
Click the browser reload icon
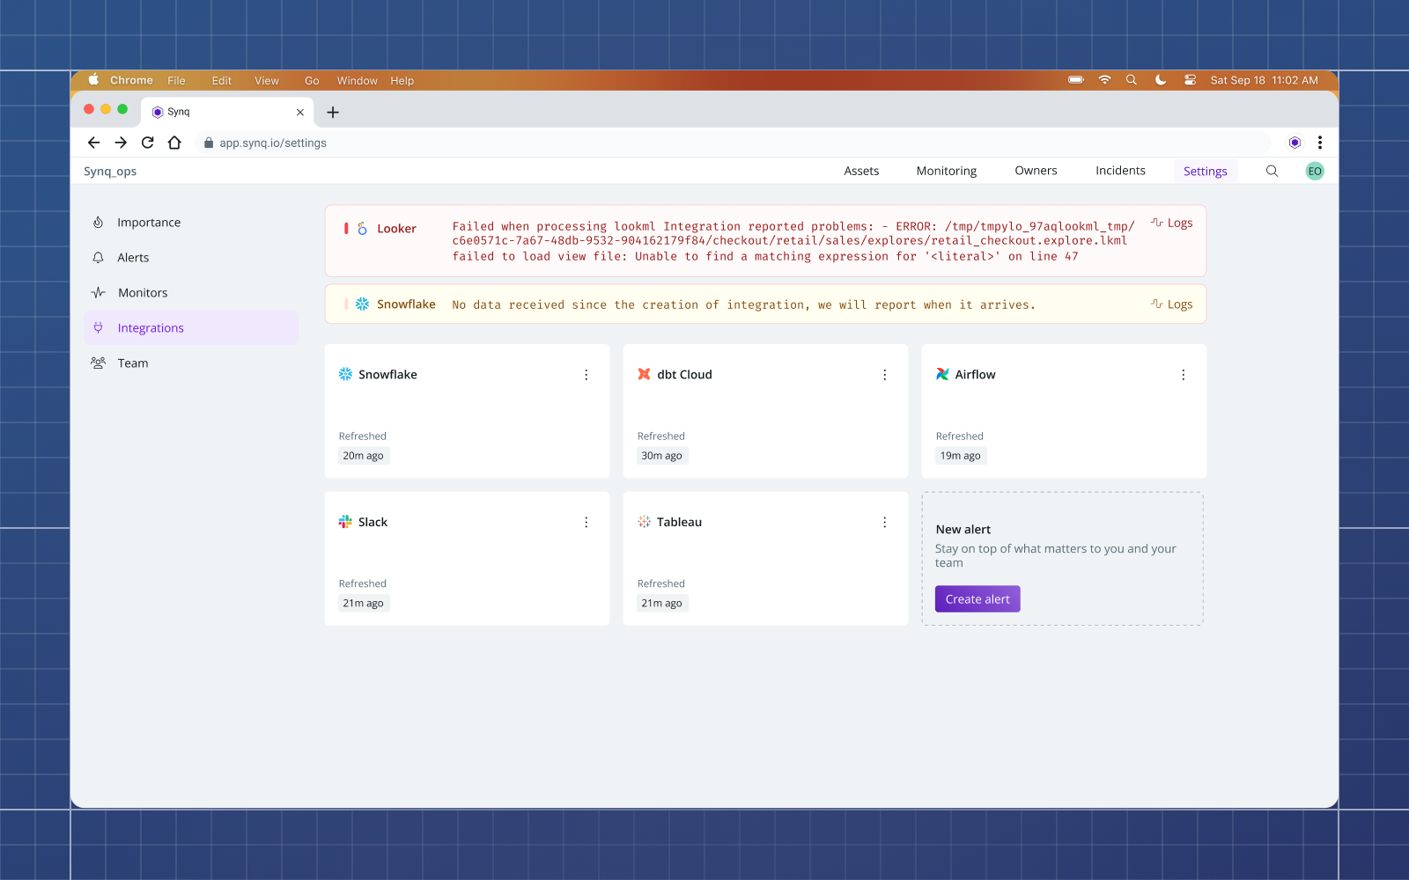(147, 142)
